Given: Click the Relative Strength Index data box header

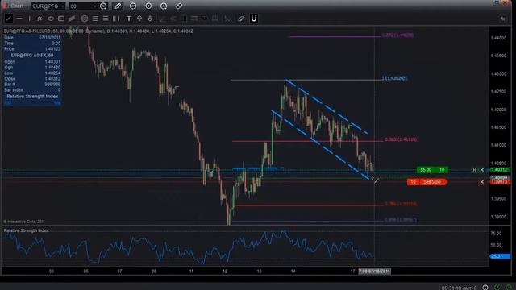Looking at the screenshot, I should [x=32, y=97].
